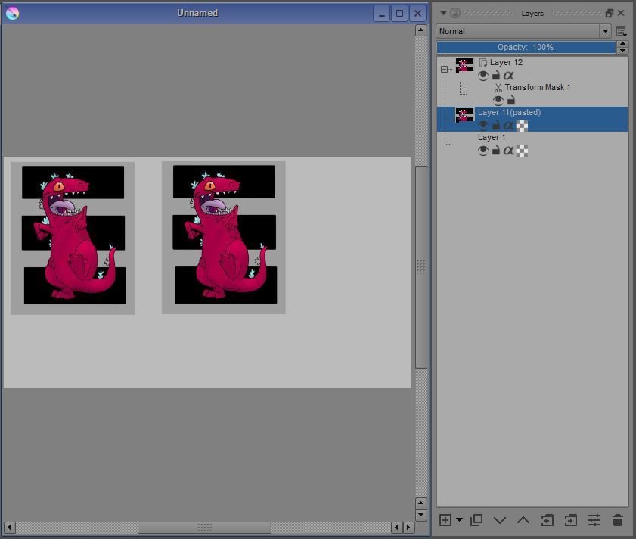Move the layer into a group
The image size is (636, 539).
[x=571, y=520]
